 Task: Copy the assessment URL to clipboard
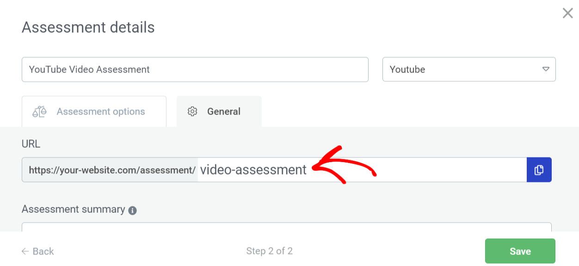tap(539, 170)
